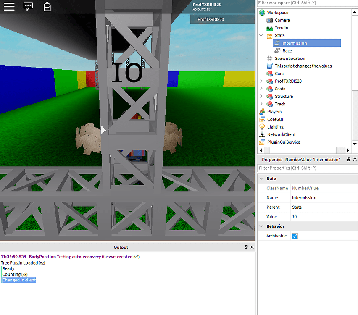Open the hamburger menu top-left
This screenshot has width=358, height=315.
(x=9, y=7)
